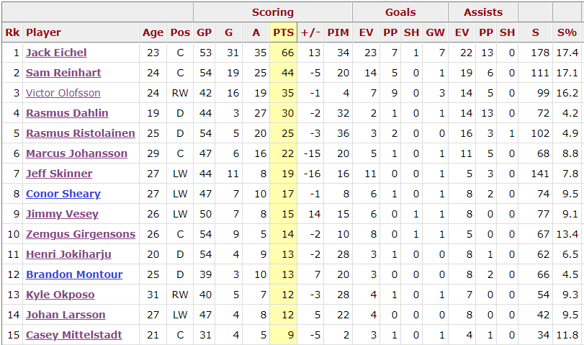Sort table by the S% header
Viewport: 584px width, 345px height.
[x=567, y=32]
